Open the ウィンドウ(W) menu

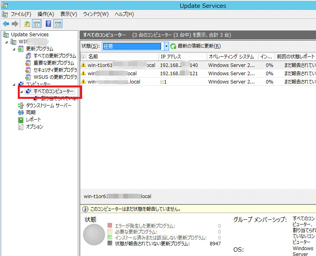pos(96,14)
